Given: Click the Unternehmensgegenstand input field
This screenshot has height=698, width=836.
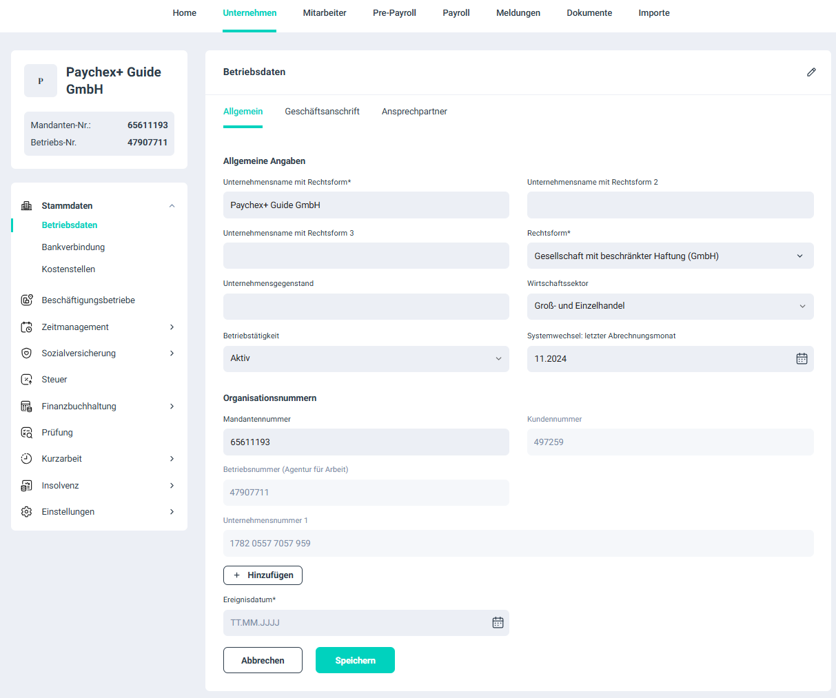Looking at the screenshot, I should tap(366, 307).
